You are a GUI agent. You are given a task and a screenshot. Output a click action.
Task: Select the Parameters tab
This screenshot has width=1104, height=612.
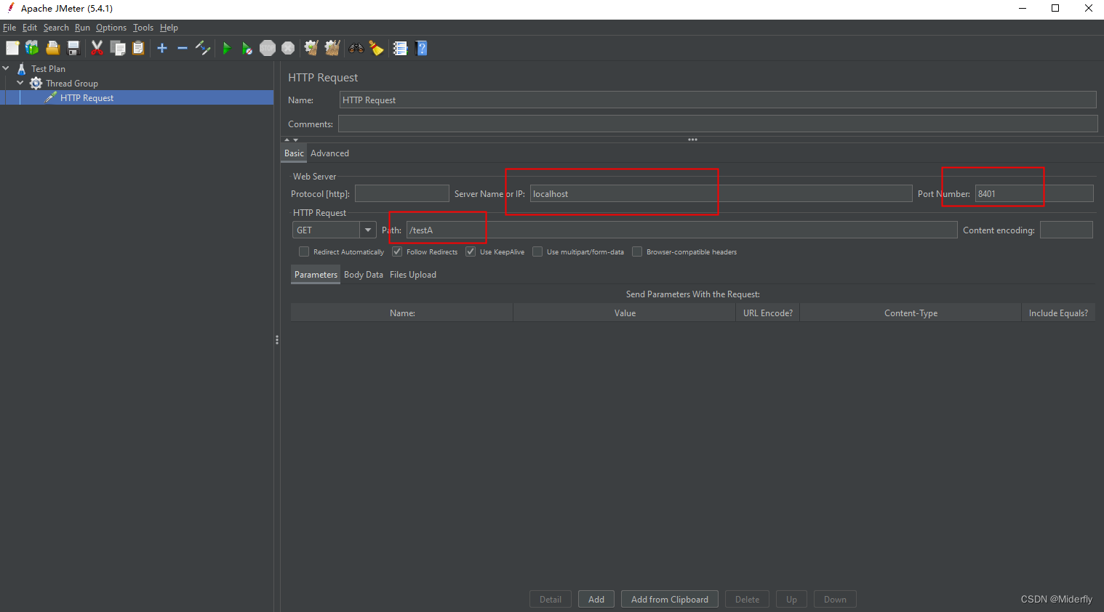316,275
